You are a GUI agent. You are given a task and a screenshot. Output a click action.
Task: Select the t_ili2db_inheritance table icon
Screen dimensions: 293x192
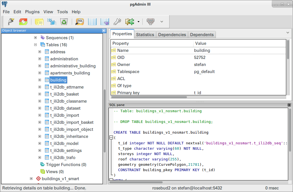click(47, 136)
